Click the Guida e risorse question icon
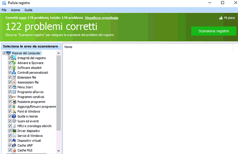 (14, 116)
